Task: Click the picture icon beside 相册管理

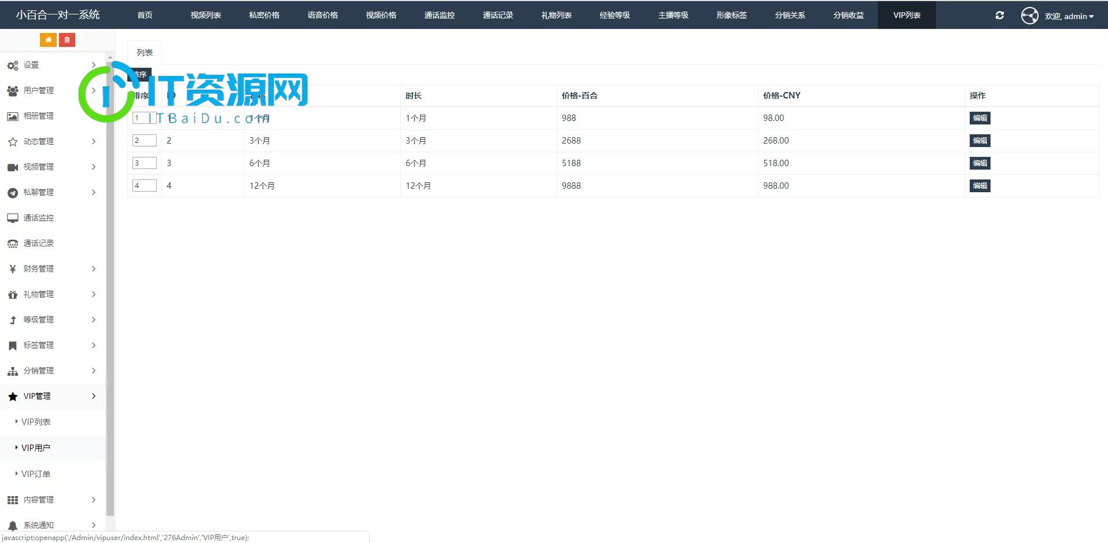Action: point(13,116)
